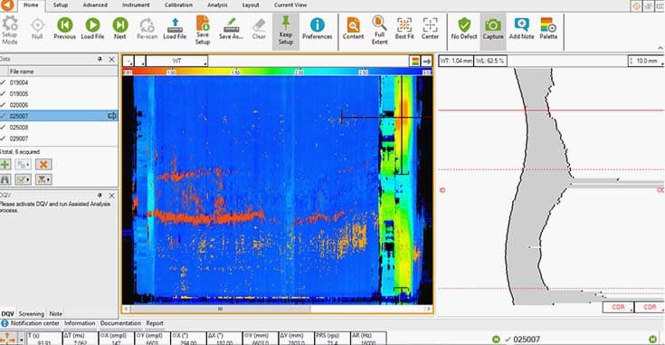This screenshot has width=665, height=345.
Task: Open the Palette tool
Action: (548, 25)
